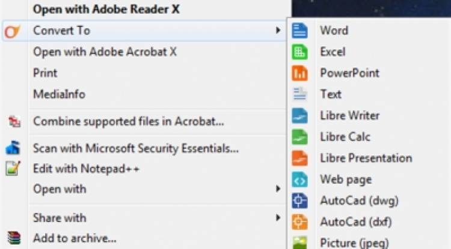Open MediaInfo from the context menu

[x=60, y=94]
